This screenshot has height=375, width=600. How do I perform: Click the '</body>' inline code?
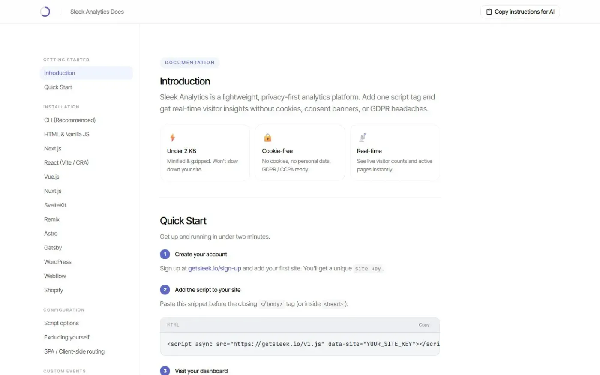(272, 304)
